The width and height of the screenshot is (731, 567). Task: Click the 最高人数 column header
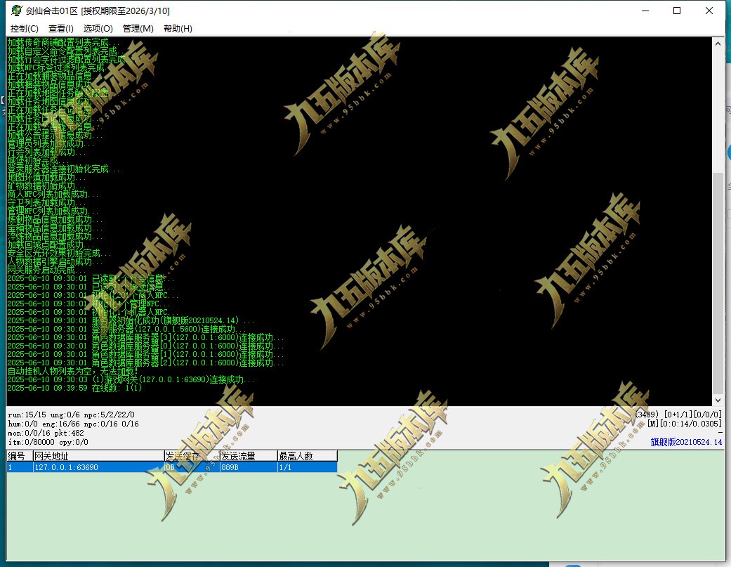(x=308, y=455)
